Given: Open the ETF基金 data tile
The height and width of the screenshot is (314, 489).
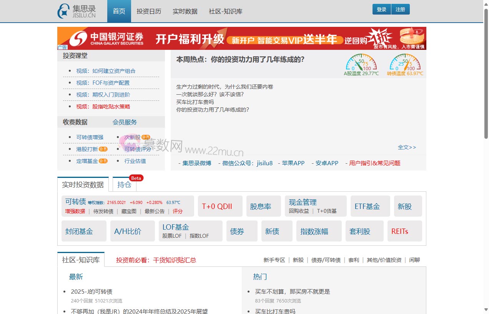Looking at the screenshot, I should pos(367,206).
